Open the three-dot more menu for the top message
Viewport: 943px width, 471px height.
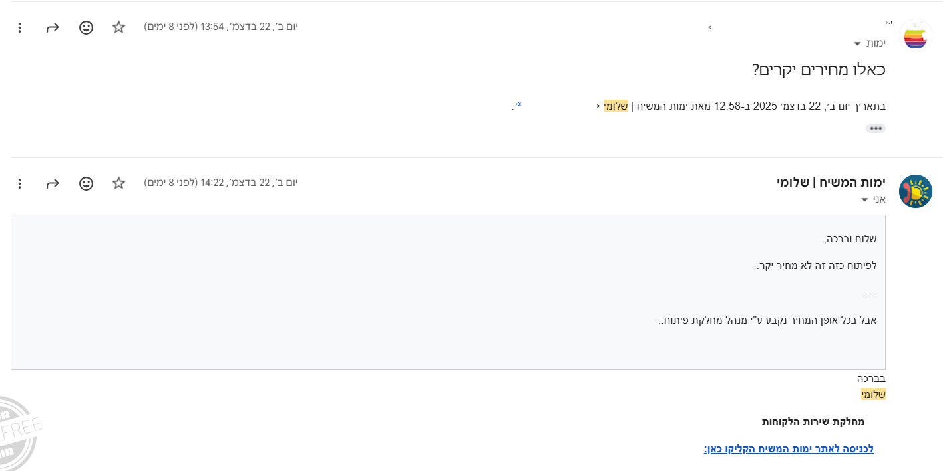pyautogui.click(x=19, y=27)
